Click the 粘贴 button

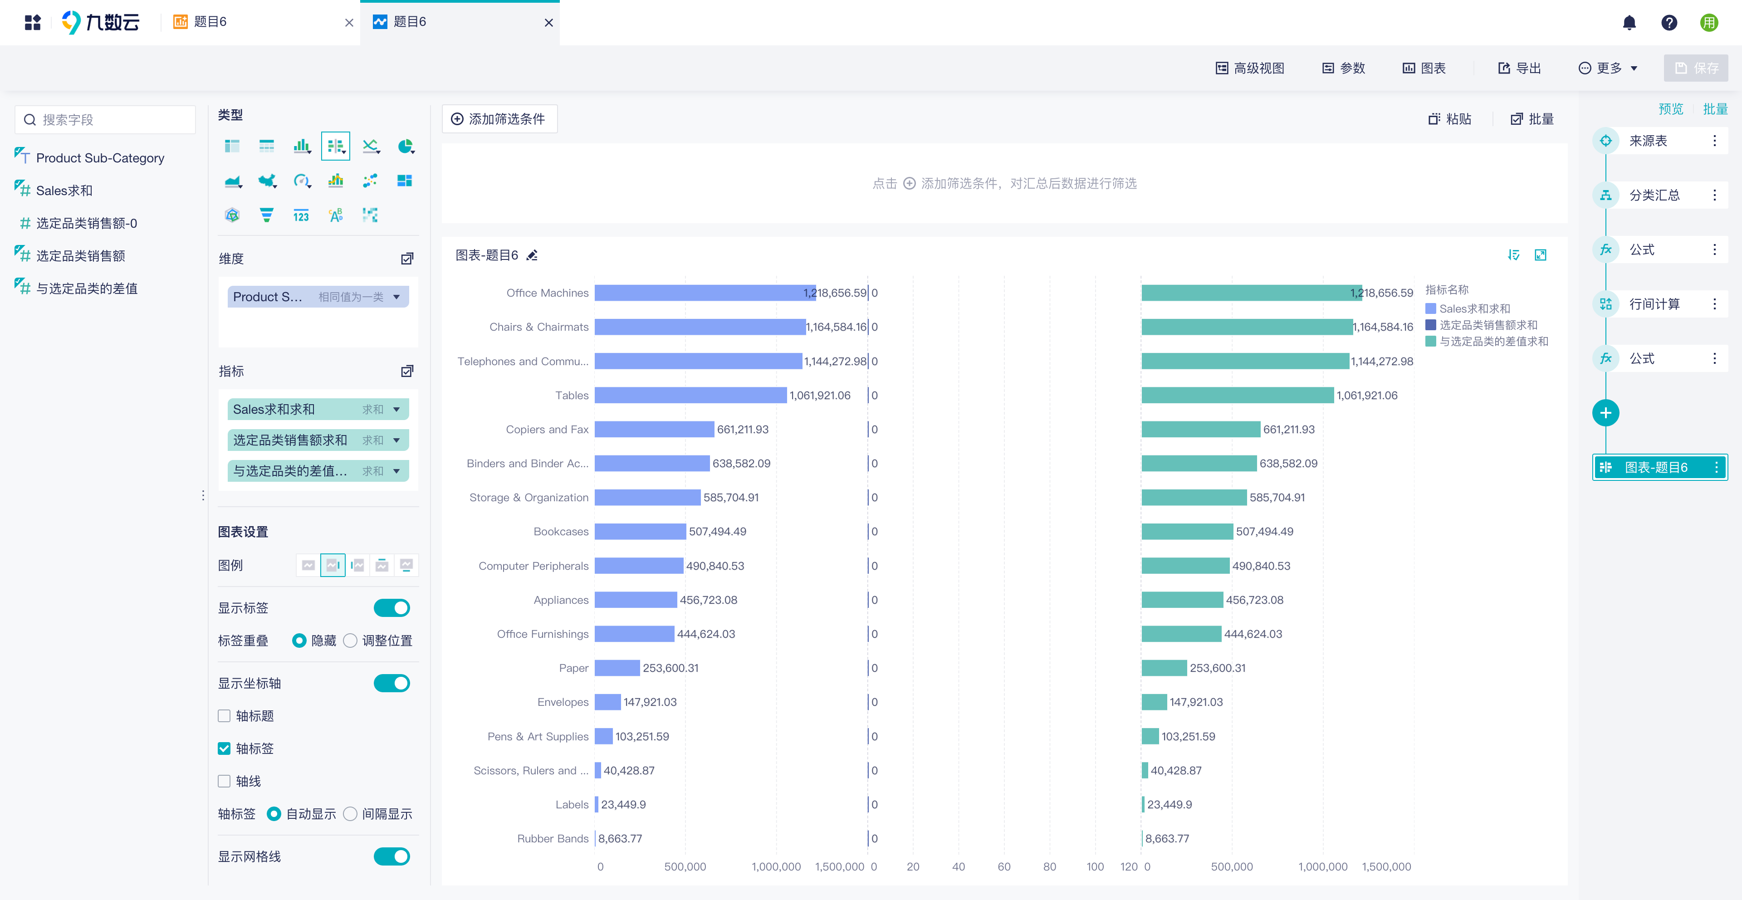click(x=1449, y=118)
